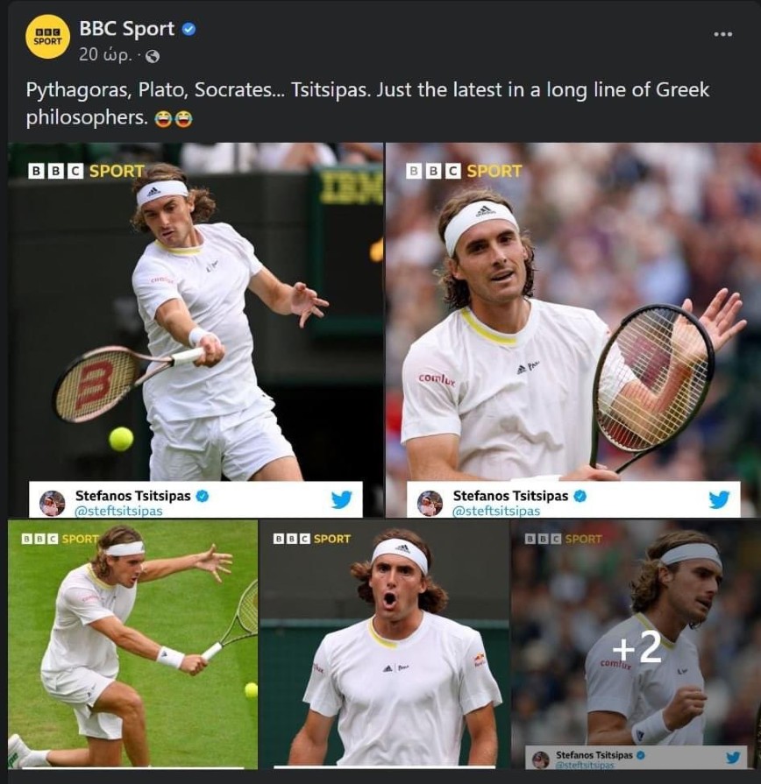Click the post caption about Greek philosophers
Viewport: 761px width, 784px height.
(367, 103)
